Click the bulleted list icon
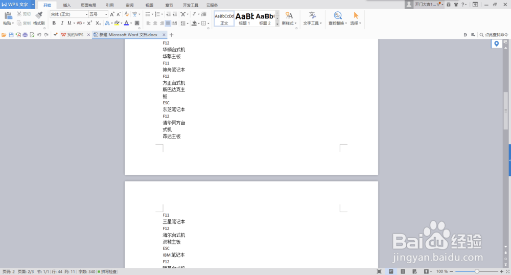The width and height of the screenshot is (511, 275). [x=148, y=14]
